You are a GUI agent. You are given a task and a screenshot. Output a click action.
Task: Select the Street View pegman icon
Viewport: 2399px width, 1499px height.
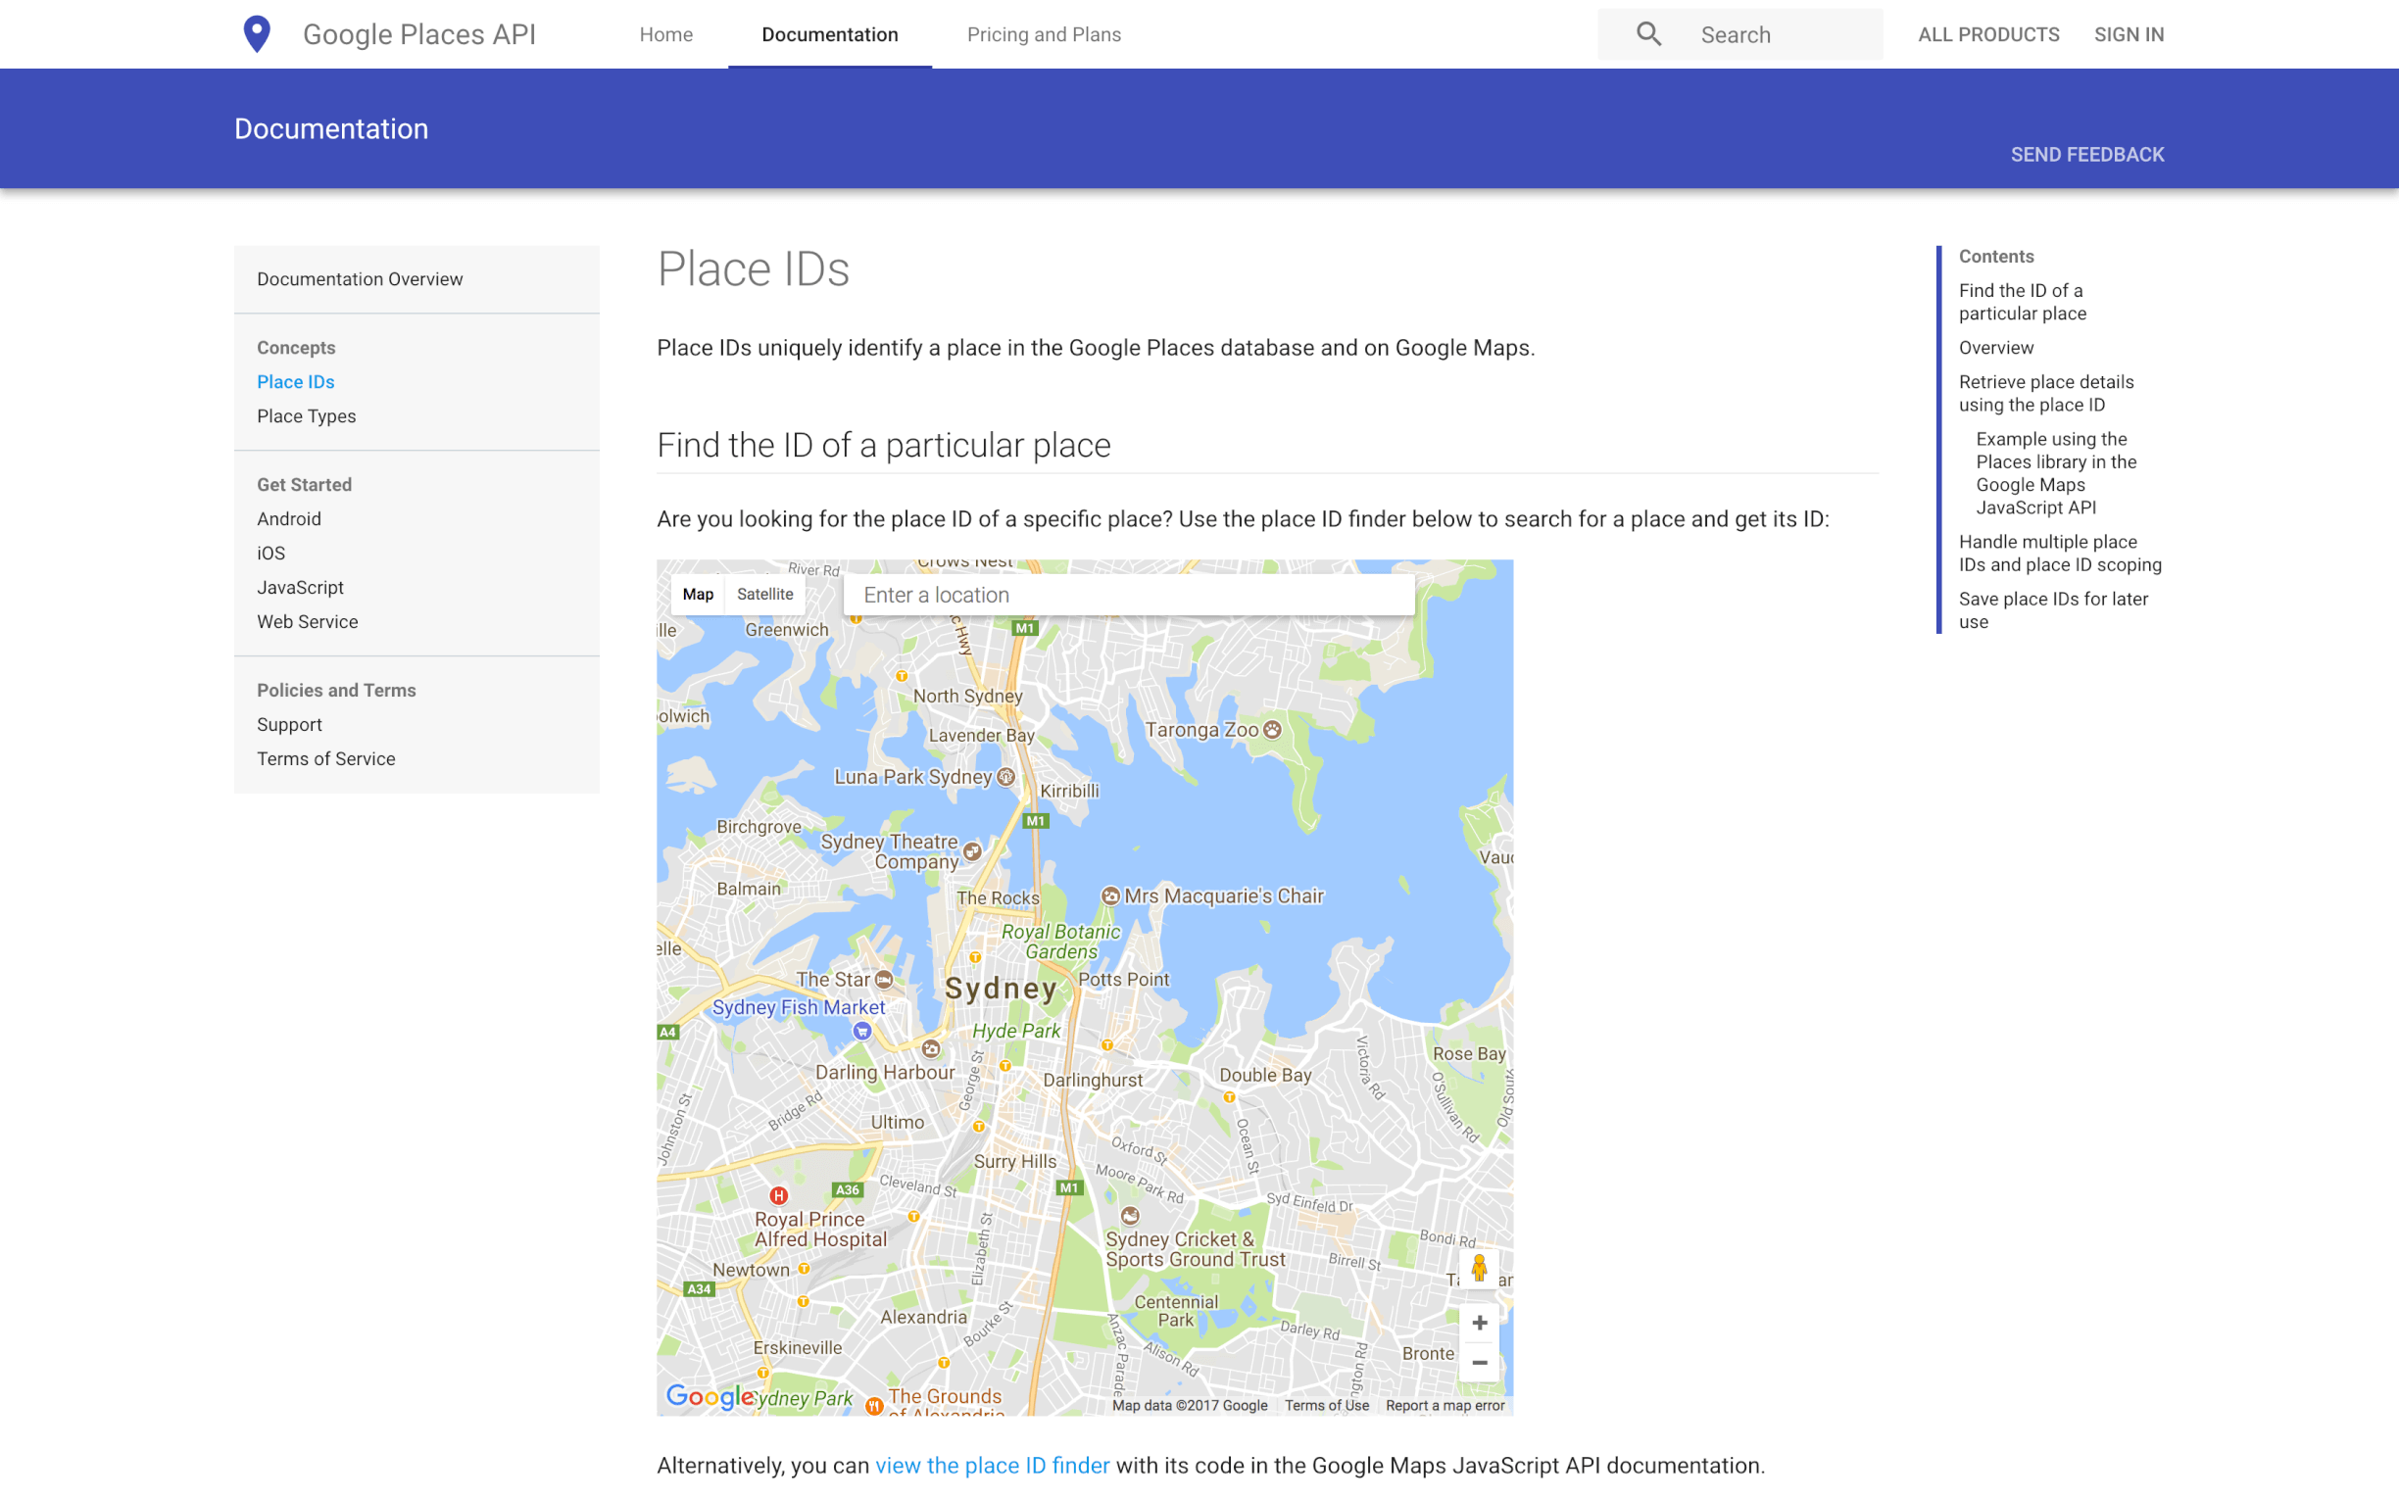pos(1479,1268)
